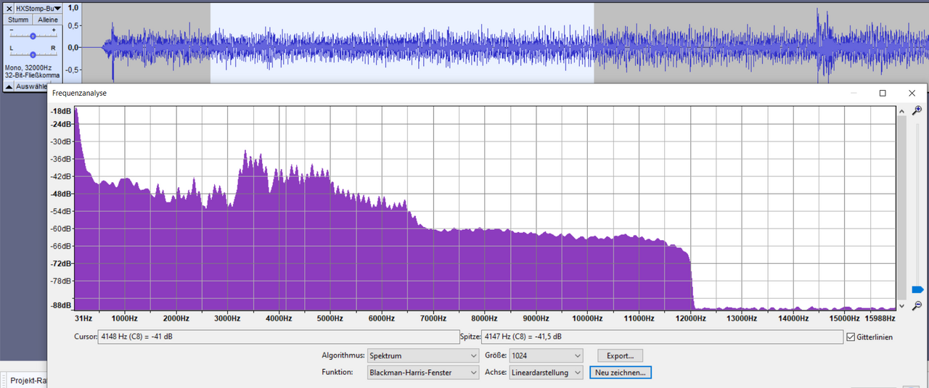Open the Achse Lineardarstellung dropdown
929x388 pixels.
(546, 372)
